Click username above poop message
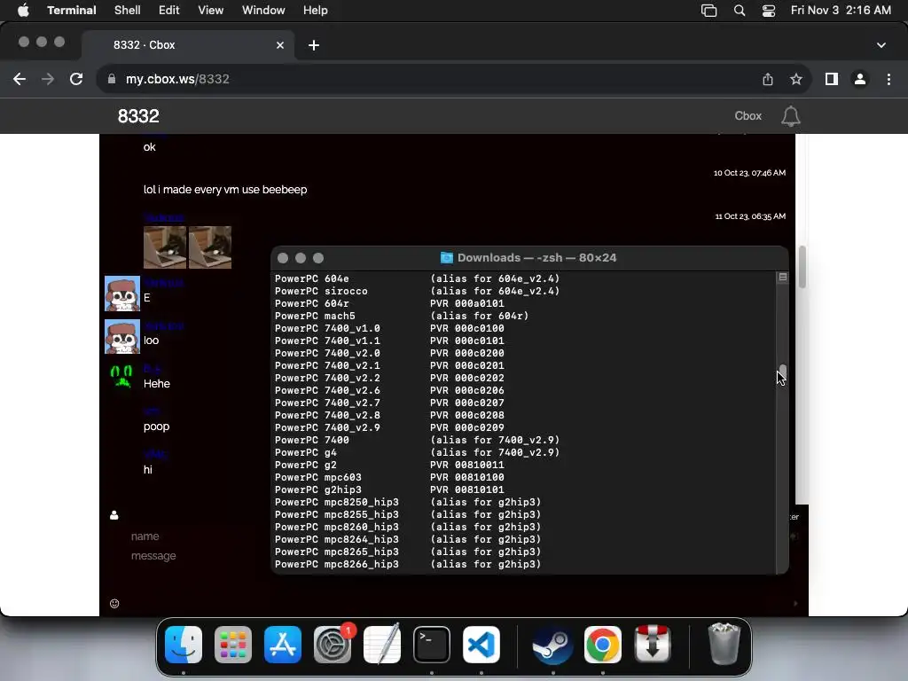908x681 pixels. coord(152,411)
